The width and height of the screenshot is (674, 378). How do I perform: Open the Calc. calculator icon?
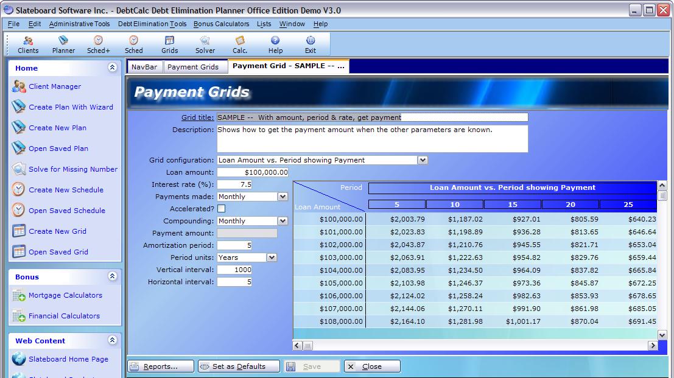[240, 44]
